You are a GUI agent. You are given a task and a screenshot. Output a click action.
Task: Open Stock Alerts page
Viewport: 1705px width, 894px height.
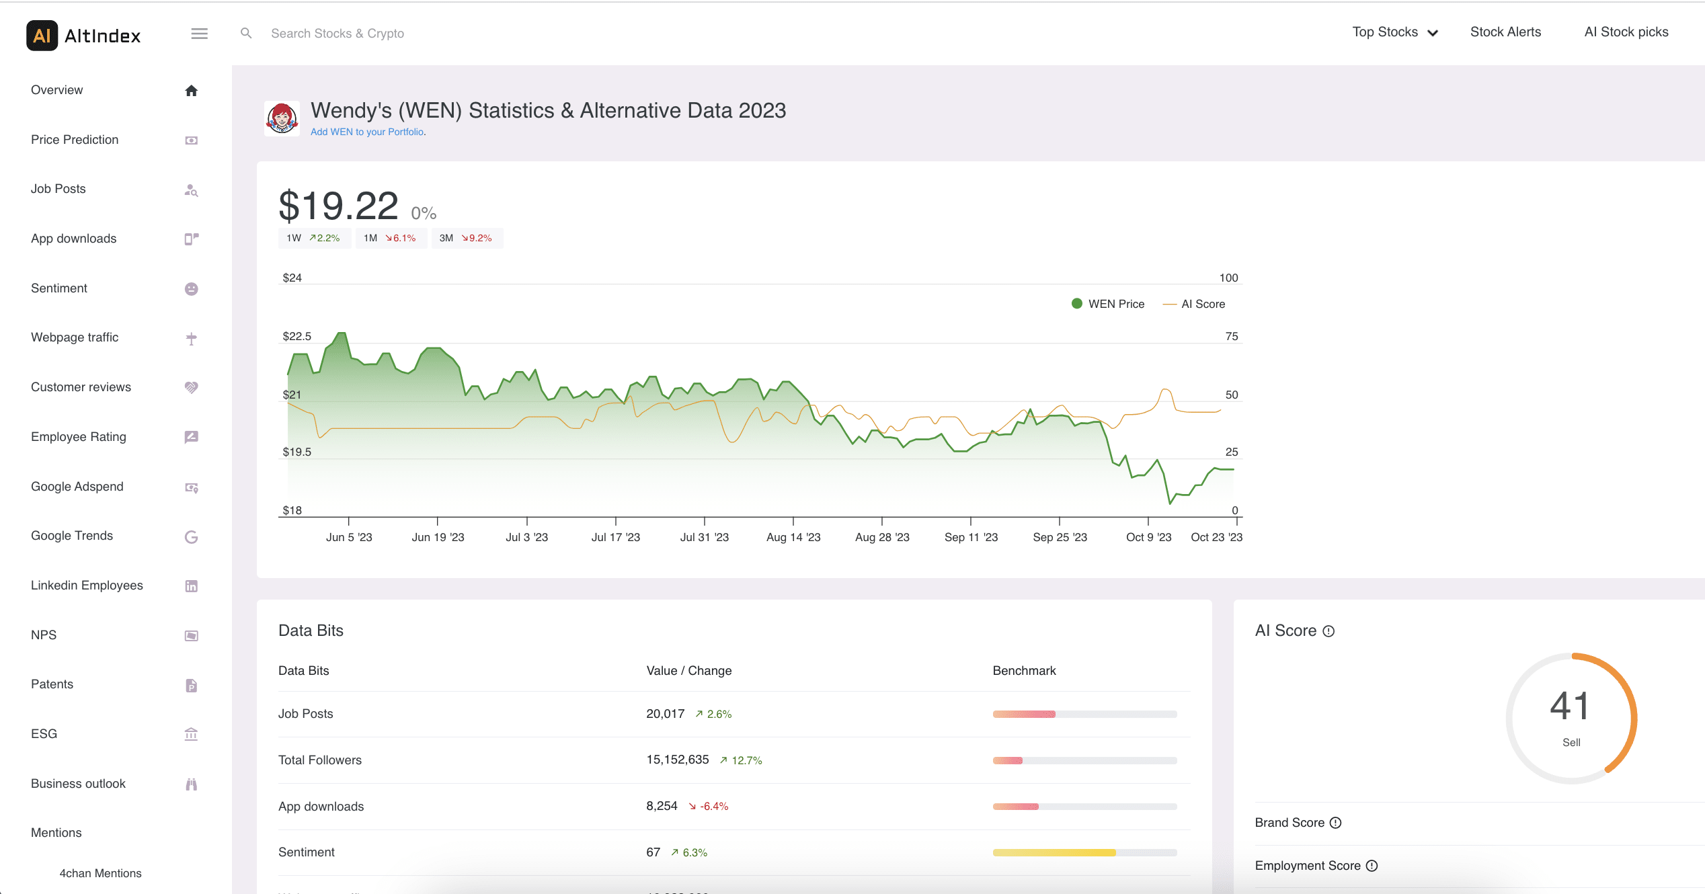click(1505, 32)
